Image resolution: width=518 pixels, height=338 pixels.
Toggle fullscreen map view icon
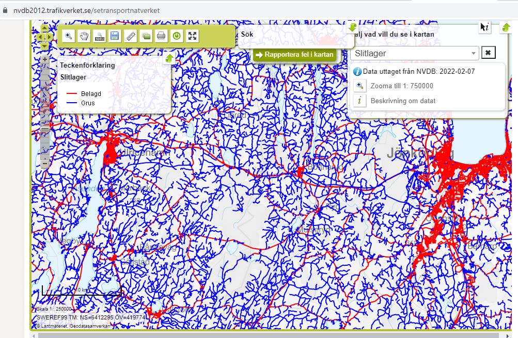[192, 36]
